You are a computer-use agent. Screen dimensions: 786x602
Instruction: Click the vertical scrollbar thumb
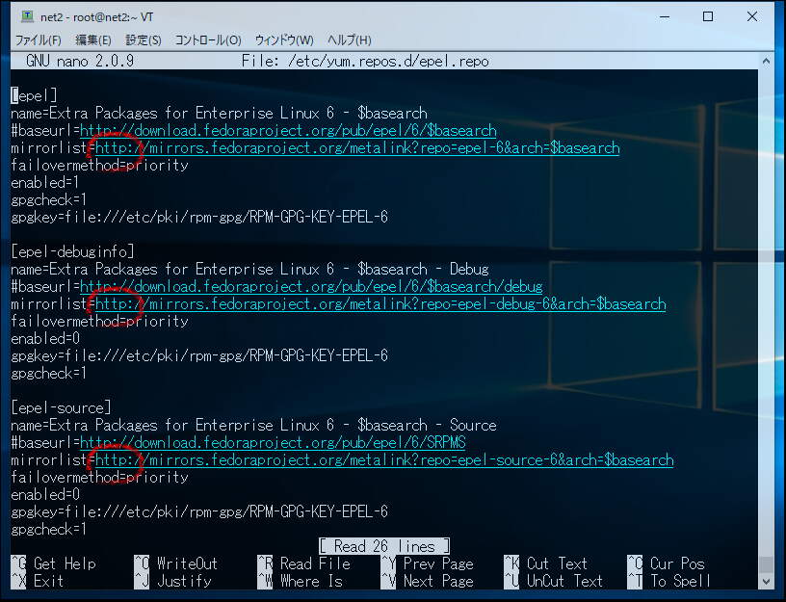tap(766, 565)
